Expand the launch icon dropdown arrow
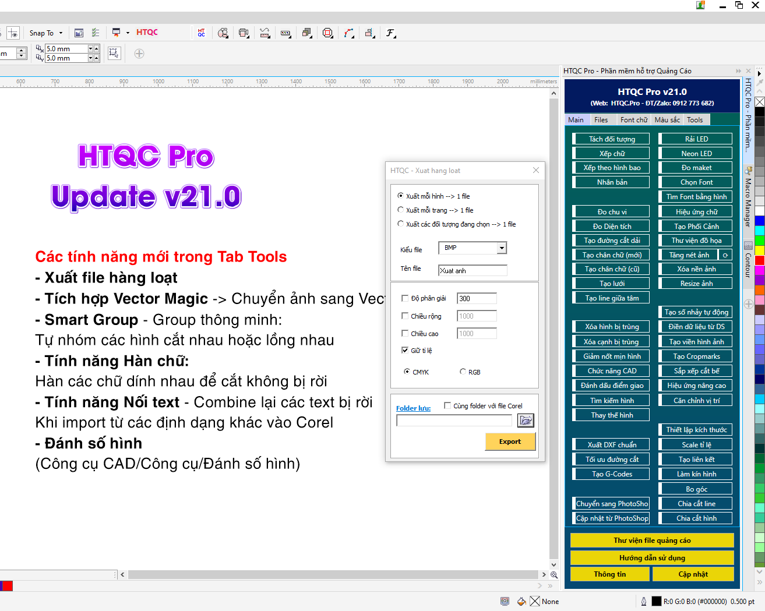 128,33
